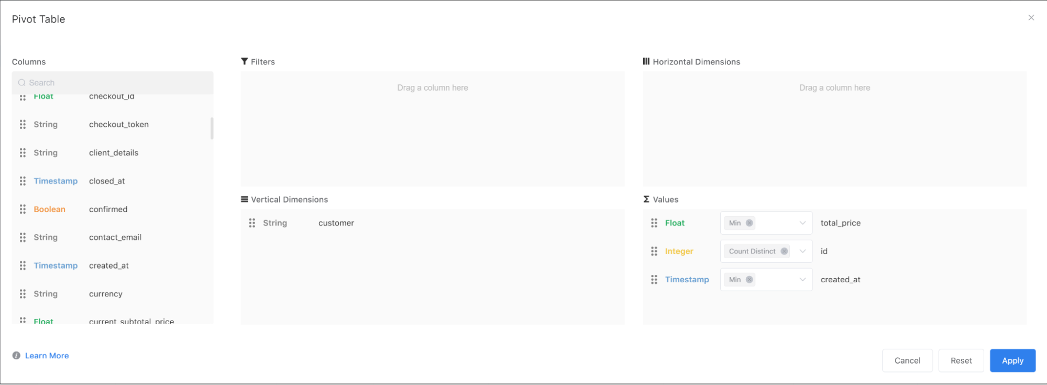
Task: Click drag handle for contact_email column
Action: pos(23,238)
